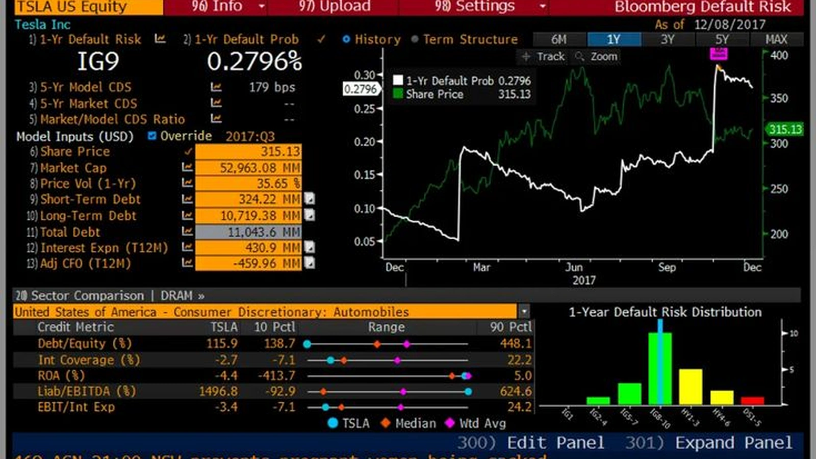Expand the Automobiles sector dropdown arrow

[x=524, y=311]
